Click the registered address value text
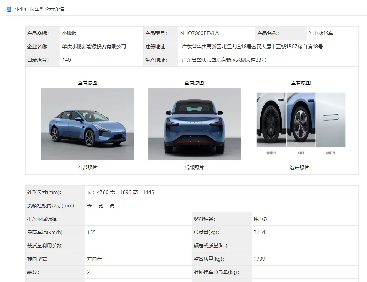 click(x=252, y=47)
